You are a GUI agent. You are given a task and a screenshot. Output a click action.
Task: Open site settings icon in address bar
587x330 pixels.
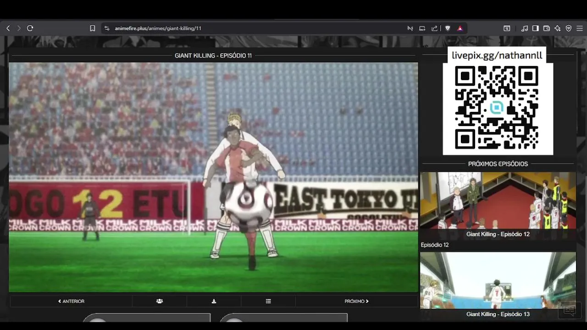107,28
